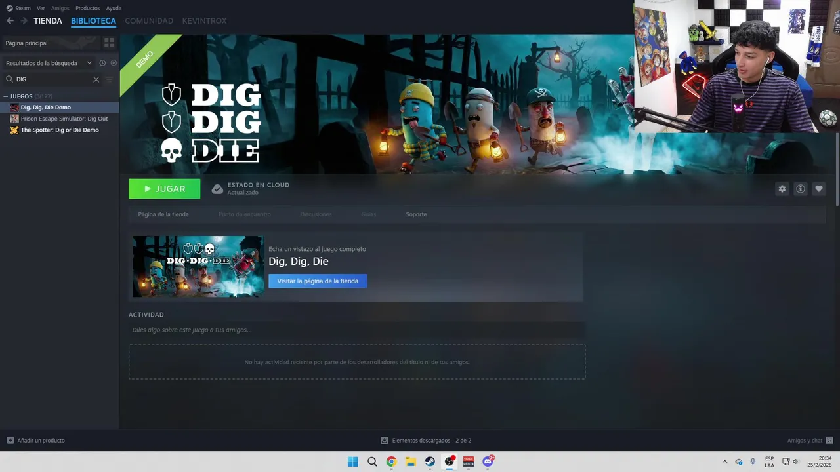Open Voicemeeter from the taskbar
This screenshot has height=472, width=840.
tap(469, 462)
